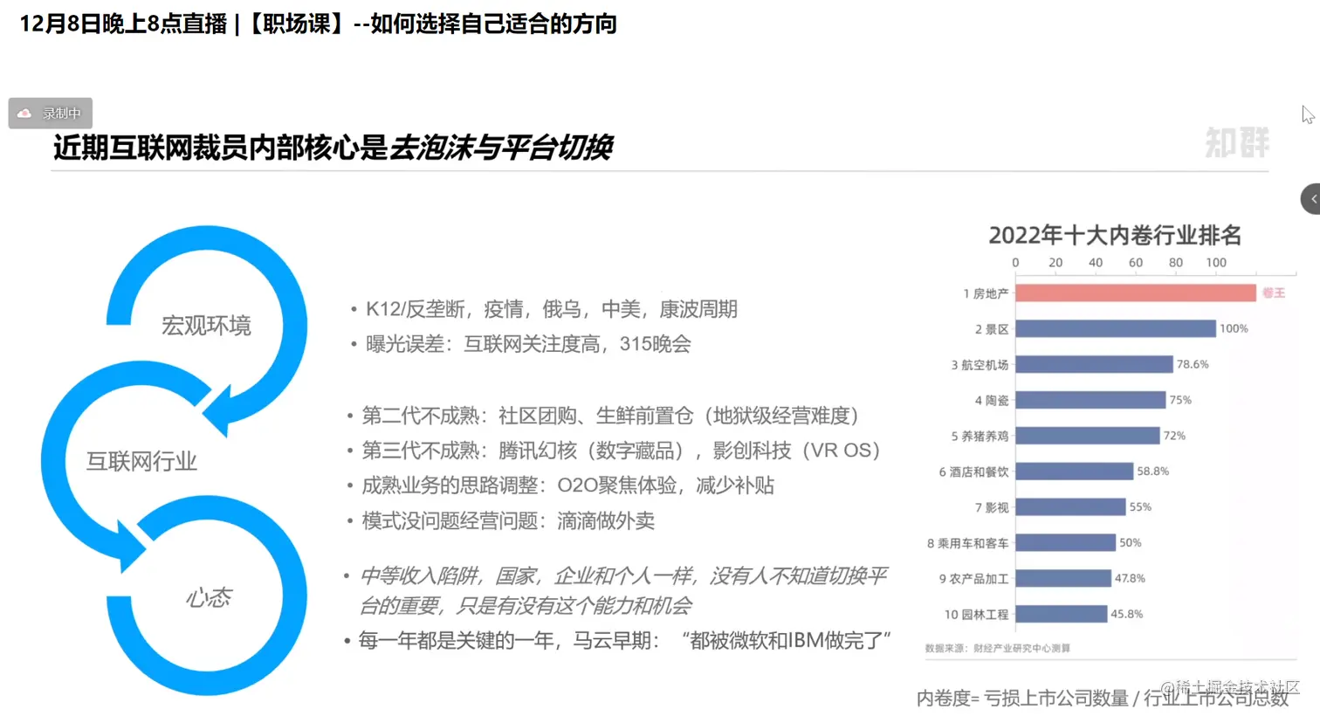Click the 72% value beside 养猪养鸡
This screenshot has width=1320, height=716.
coord(1174,436)
